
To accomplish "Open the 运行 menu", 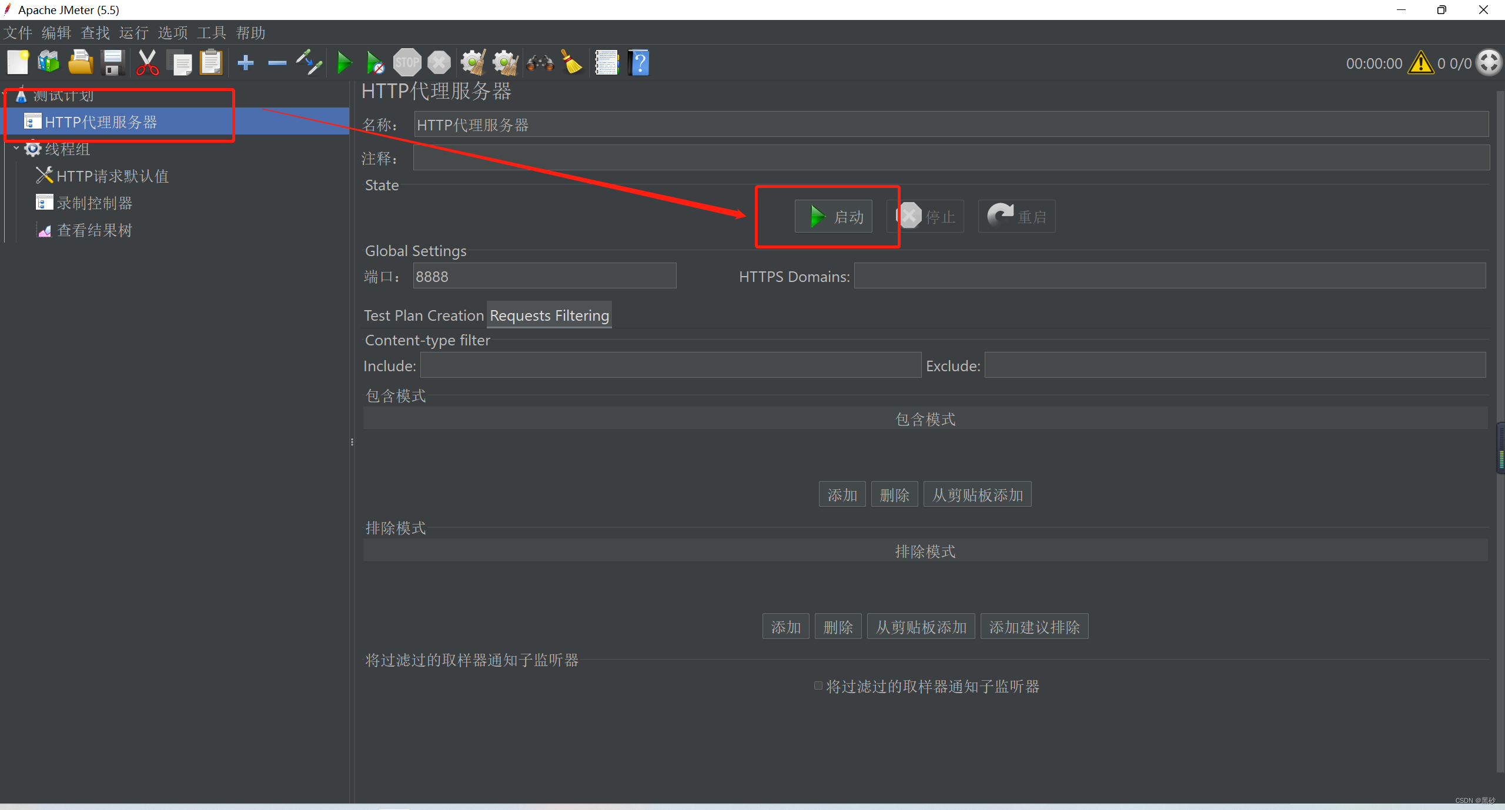I will (133, 33).
